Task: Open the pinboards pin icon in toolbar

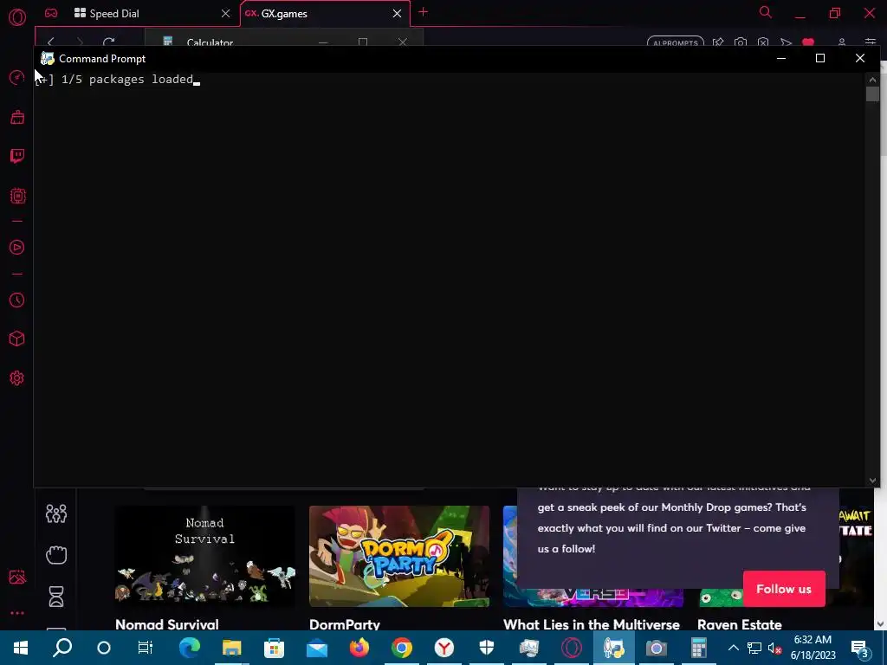Action: [x=718, y=42]
